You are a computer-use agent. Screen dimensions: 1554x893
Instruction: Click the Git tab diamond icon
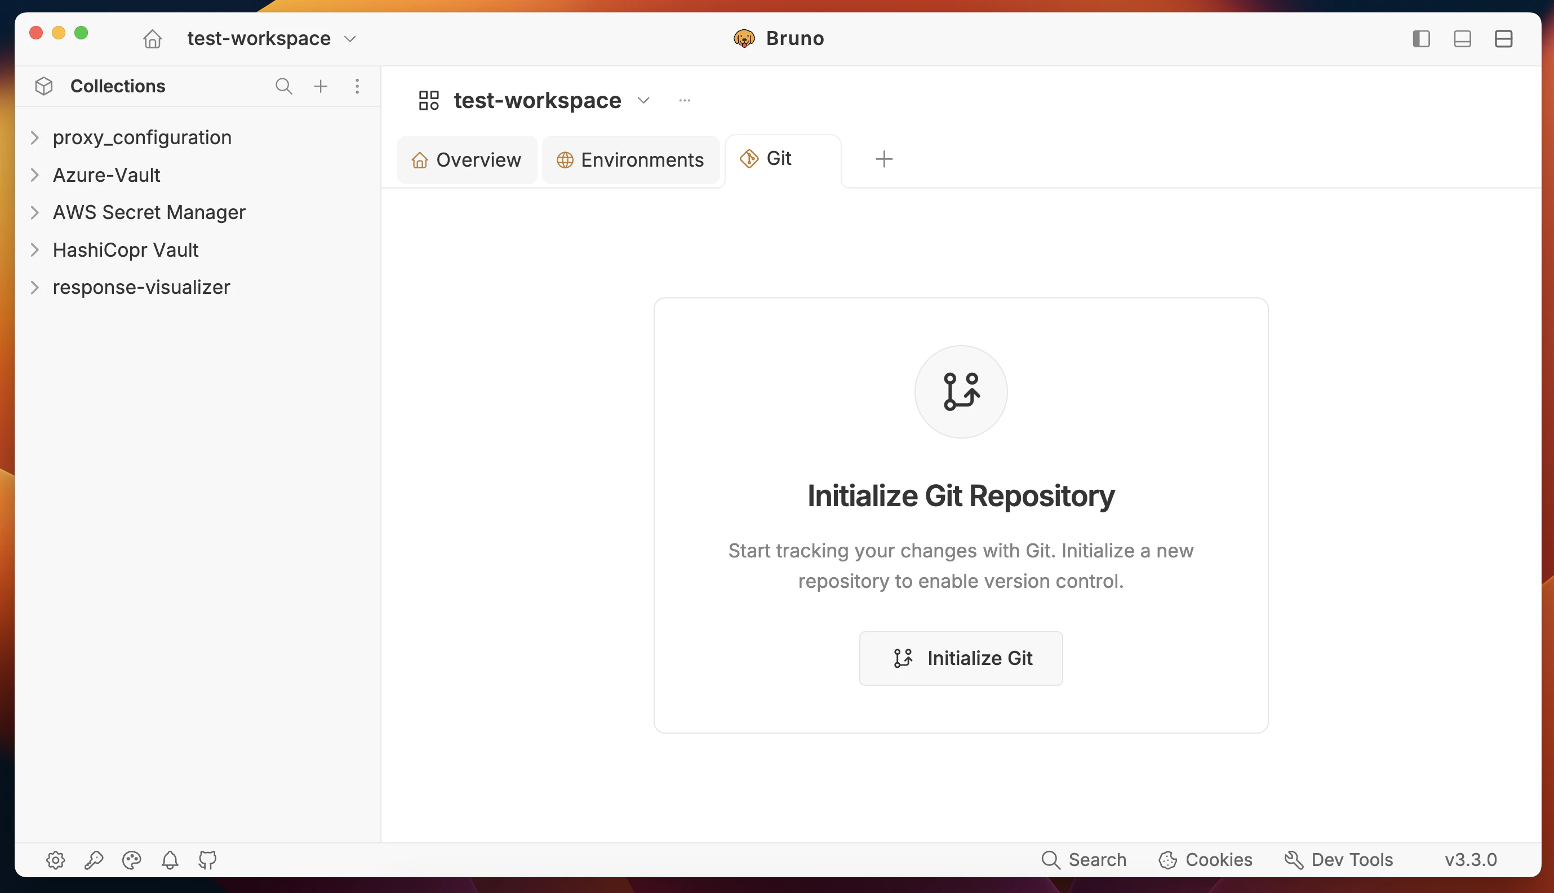pyautogui.click(x=749, y=158)
